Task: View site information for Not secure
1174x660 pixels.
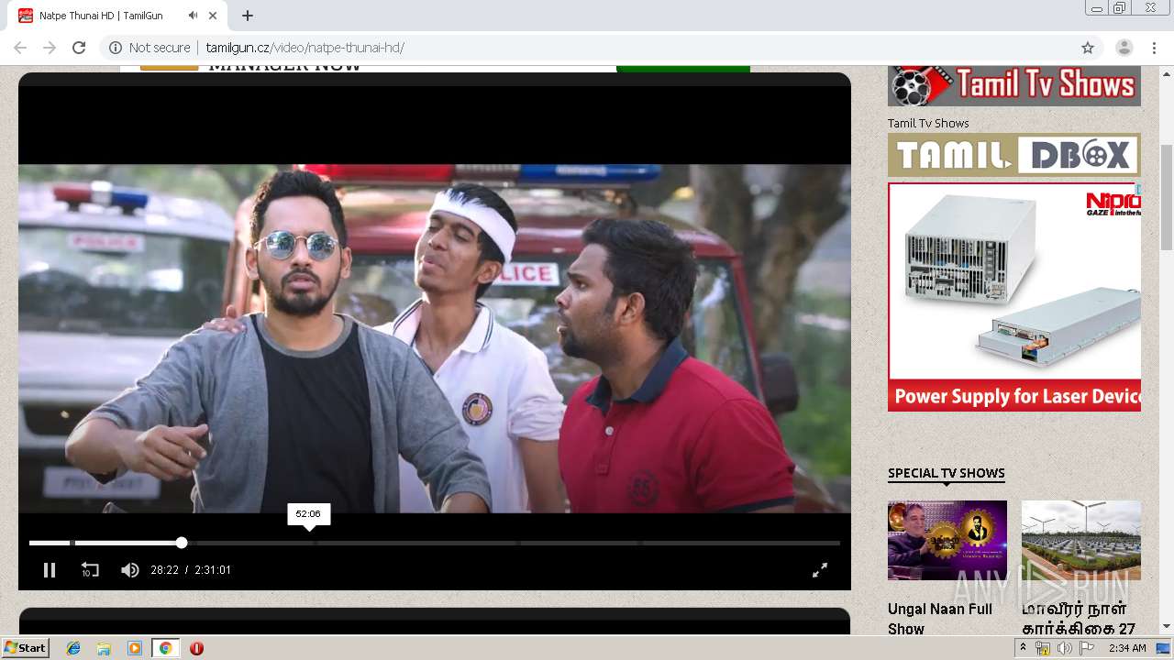Action: coord(150,48)
